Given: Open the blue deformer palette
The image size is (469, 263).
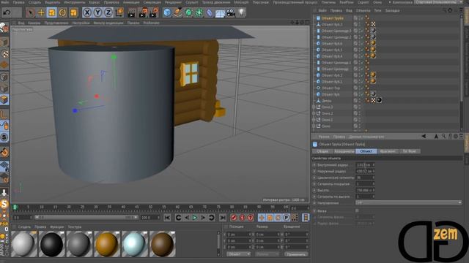Looking at the screenshot, I should point(210,12).
